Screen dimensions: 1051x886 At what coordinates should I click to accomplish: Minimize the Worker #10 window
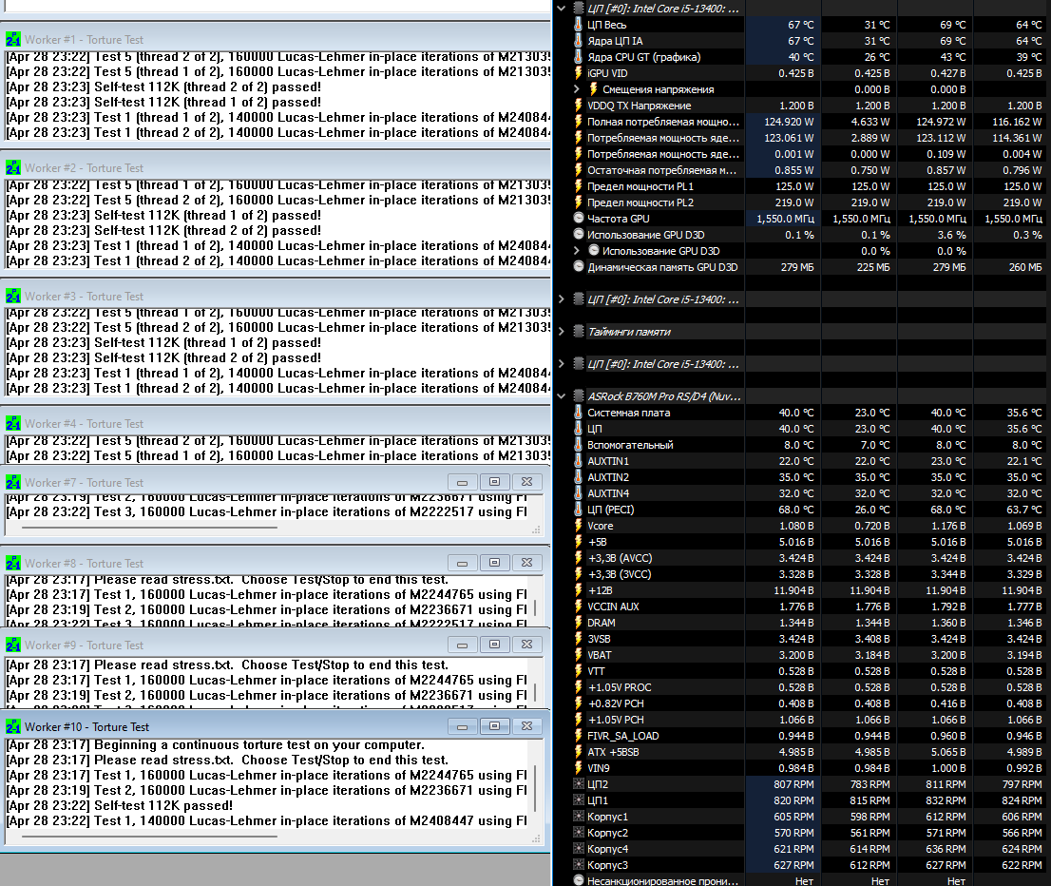click(463, 726)
